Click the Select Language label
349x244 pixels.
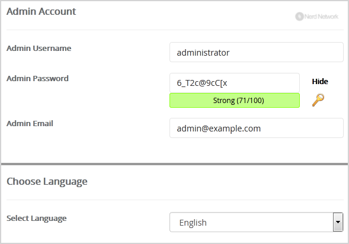tap(37, 219)
